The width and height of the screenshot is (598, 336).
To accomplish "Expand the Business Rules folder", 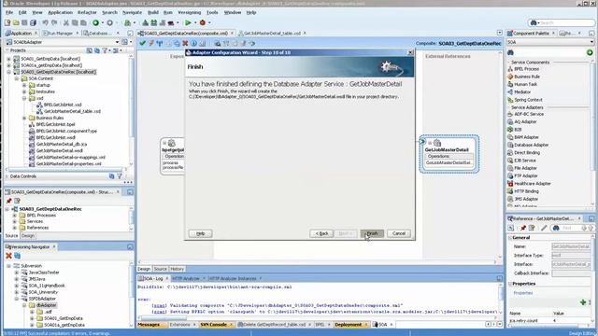I will click(24, 118).
